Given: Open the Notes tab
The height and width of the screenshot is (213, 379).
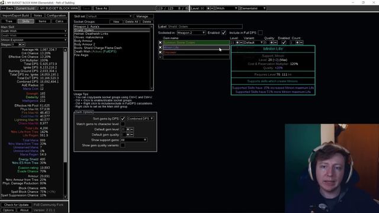Looking at the screenshot, I should point(38,15).
